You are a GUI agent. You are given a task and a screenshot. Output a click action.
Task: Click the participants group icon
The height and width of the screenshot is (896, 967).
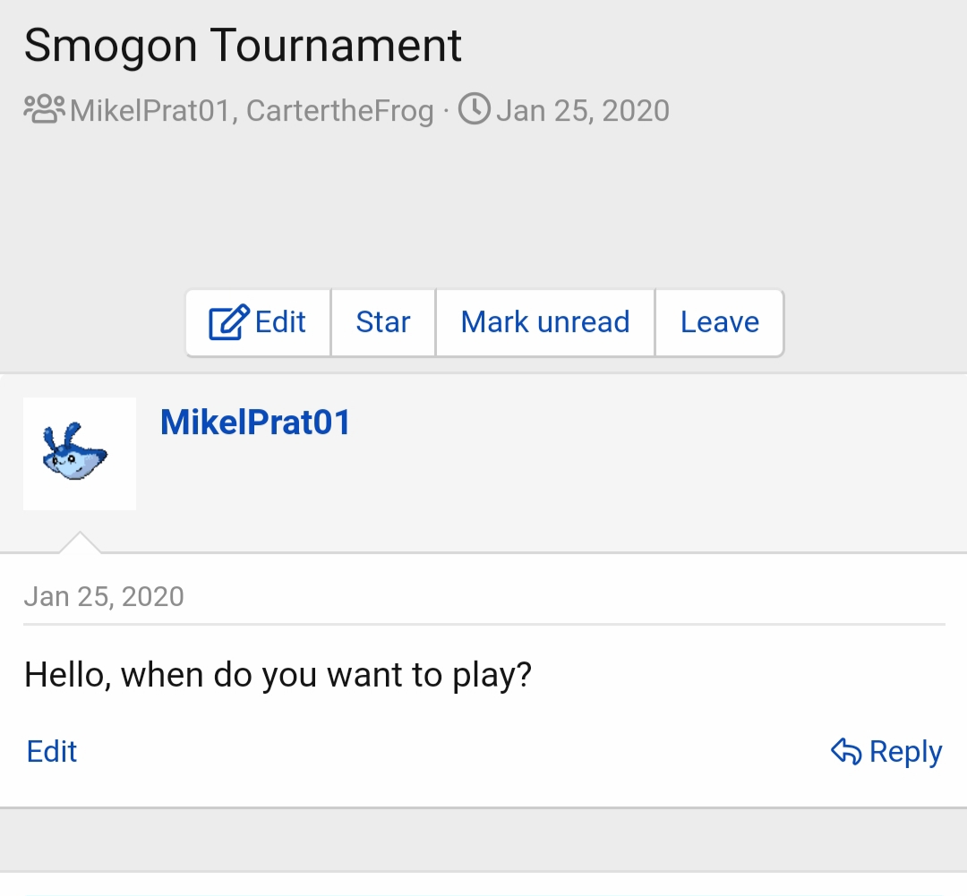pyautogui.click(x=45, y=110)
